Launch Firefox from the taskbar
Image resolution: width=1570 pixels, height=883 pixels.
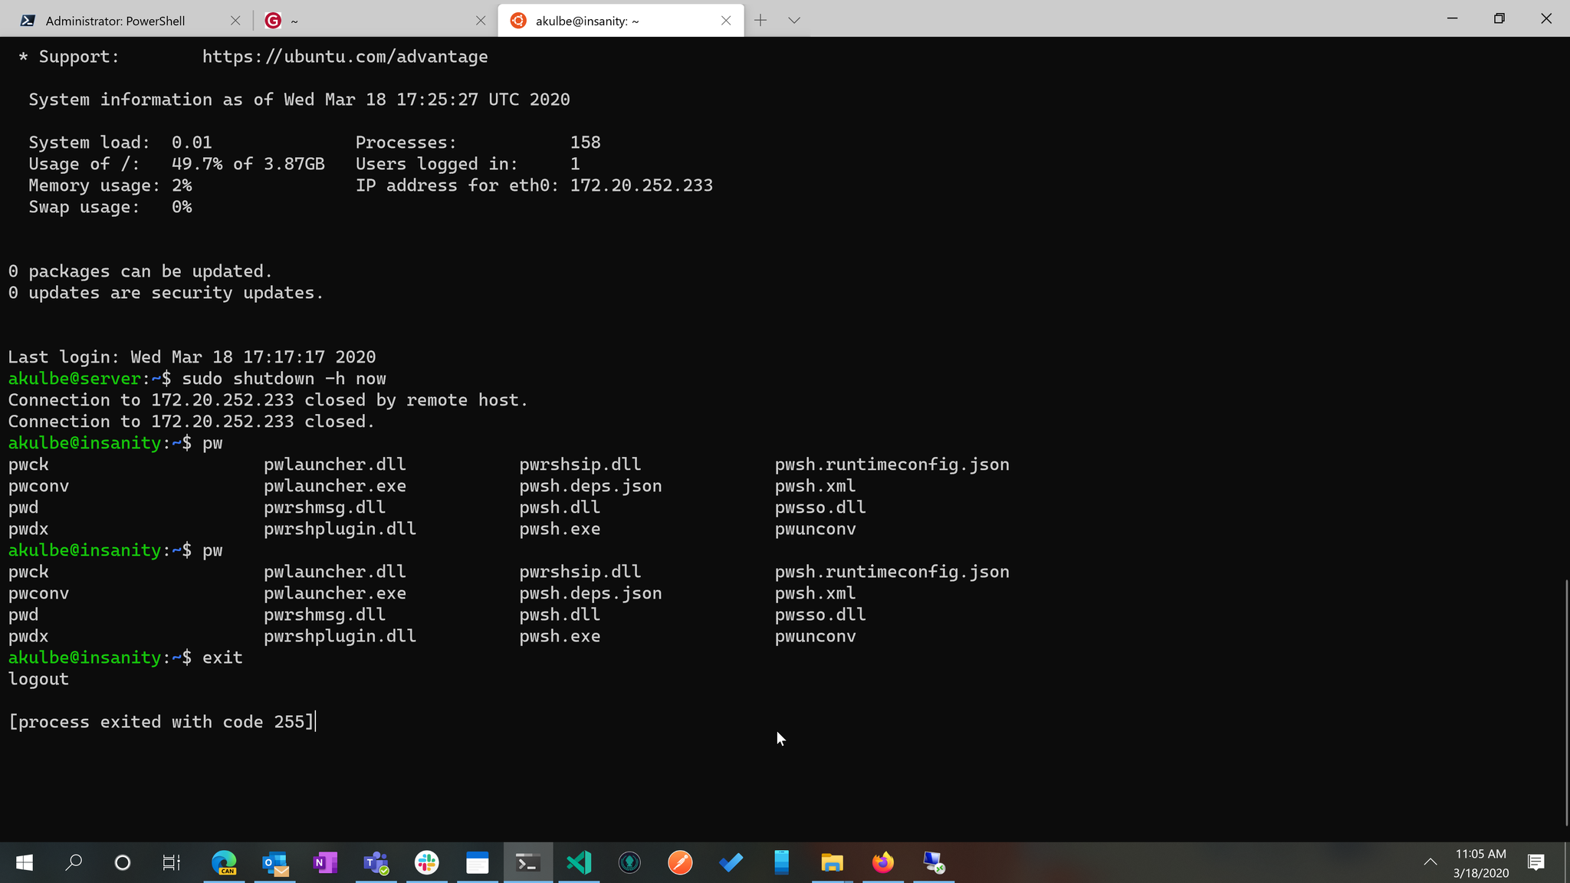point(883,862)
